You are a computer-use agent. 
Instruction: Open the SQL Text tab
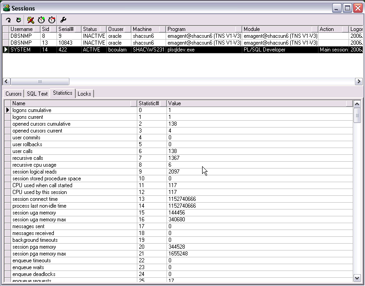point(37,94)
